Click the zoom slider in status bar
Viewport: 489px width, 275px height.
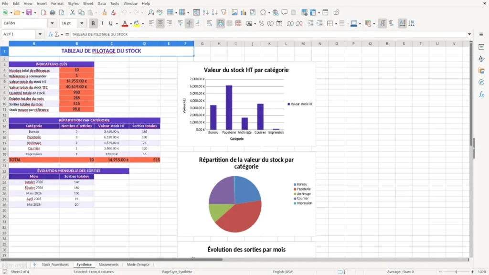pyautogui.click(x=456, y=272)
